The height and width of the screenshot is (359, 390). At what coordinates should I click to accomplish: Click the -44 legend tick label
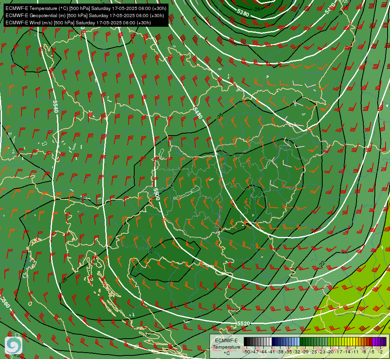(263, 352)
